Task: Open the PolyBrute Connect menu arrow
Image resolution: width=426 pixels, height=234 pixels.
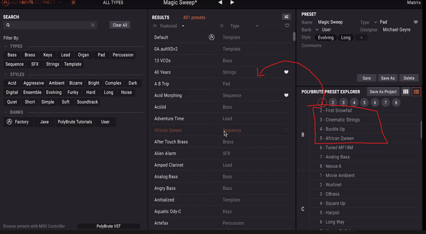Action: coord(60,2)
